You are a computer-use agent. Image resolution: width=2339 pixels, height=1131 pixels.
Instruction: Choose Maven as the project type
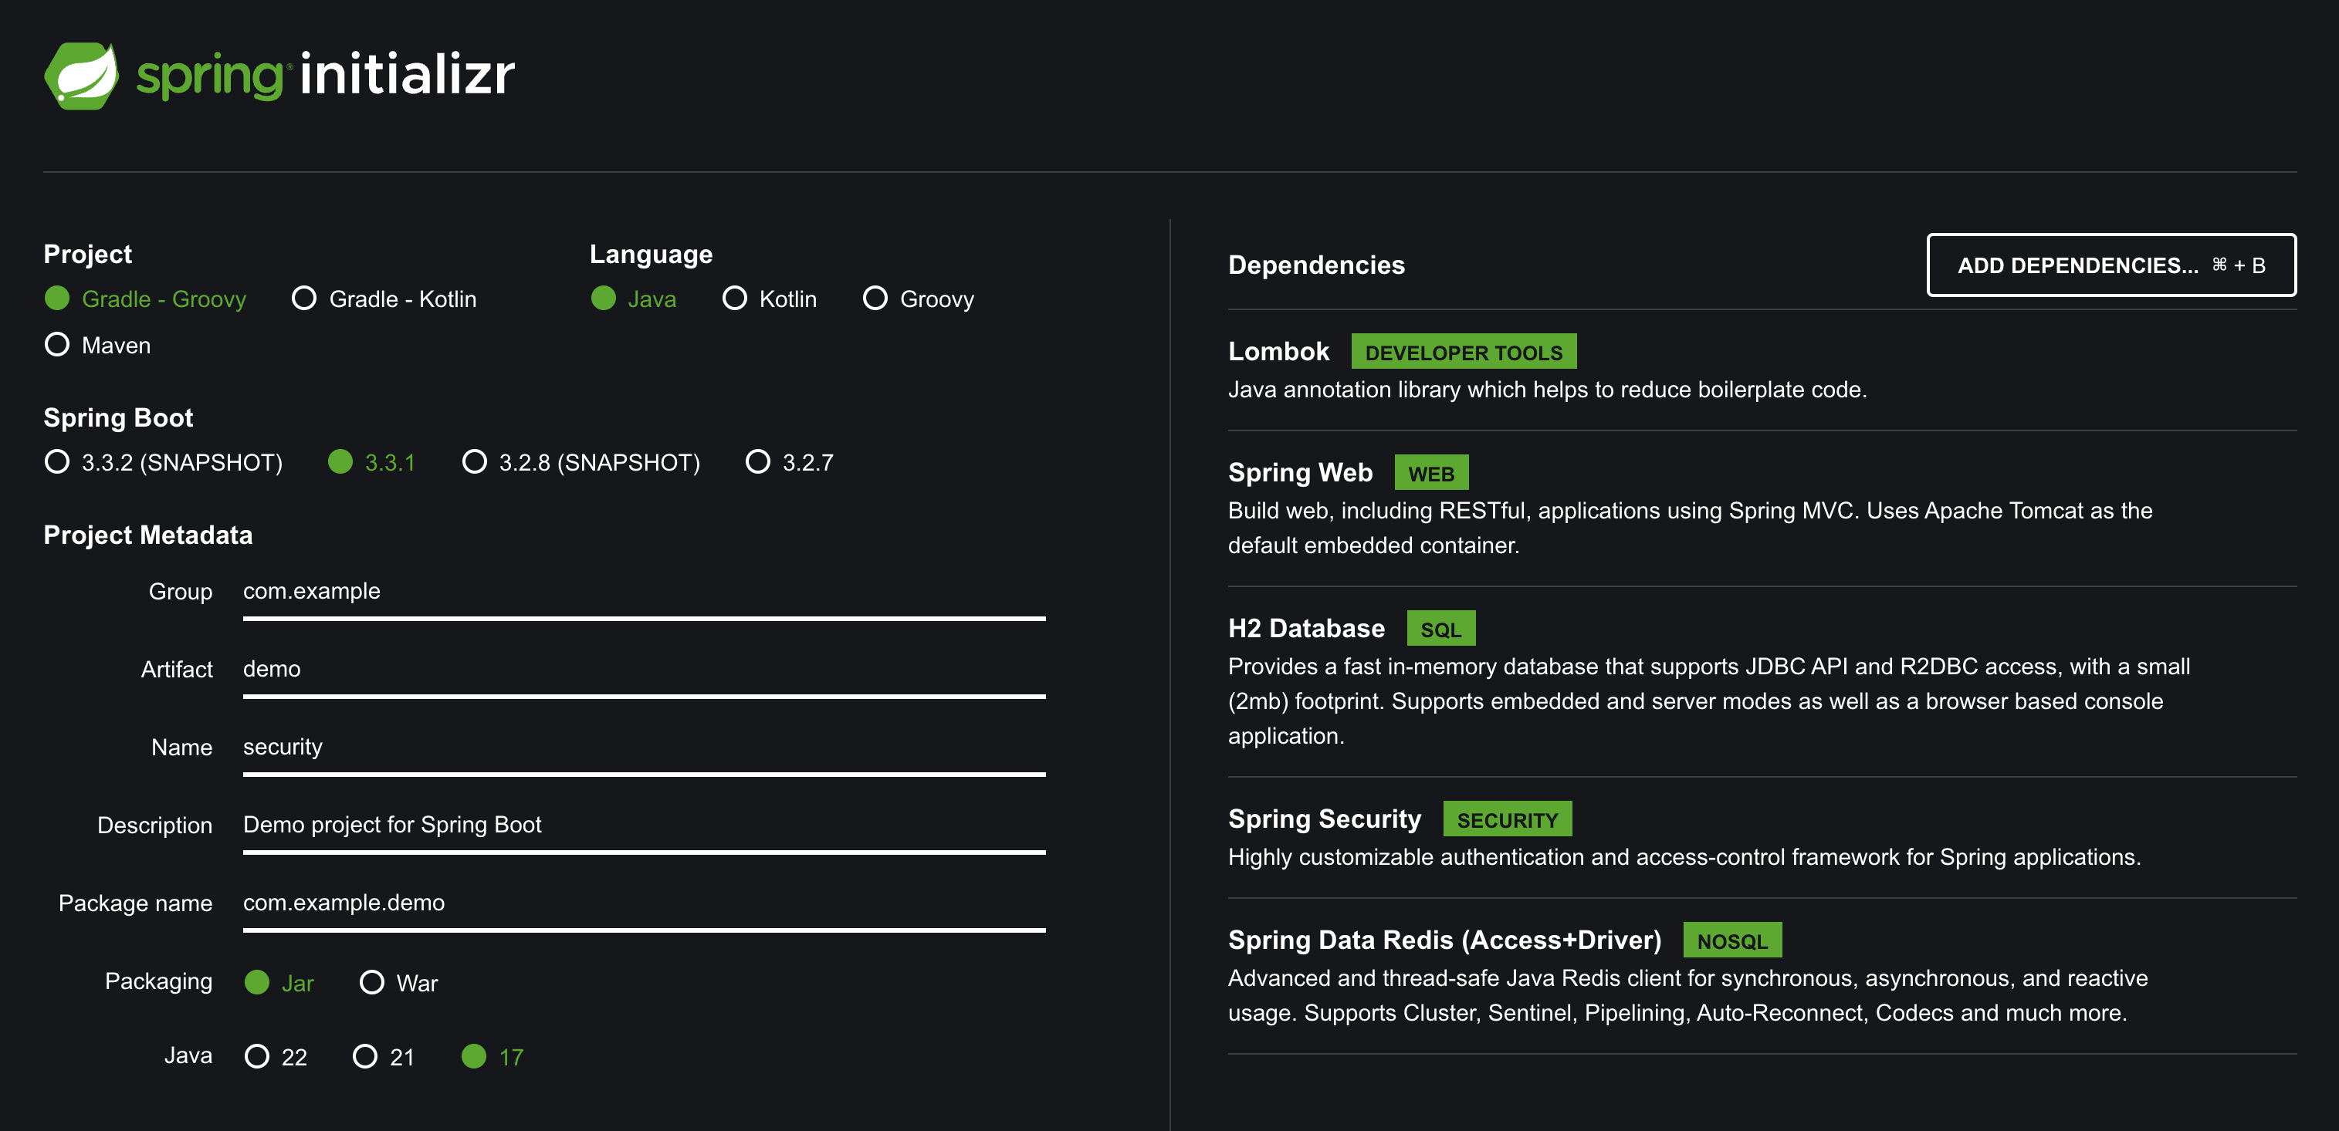(x=57, y=345)
